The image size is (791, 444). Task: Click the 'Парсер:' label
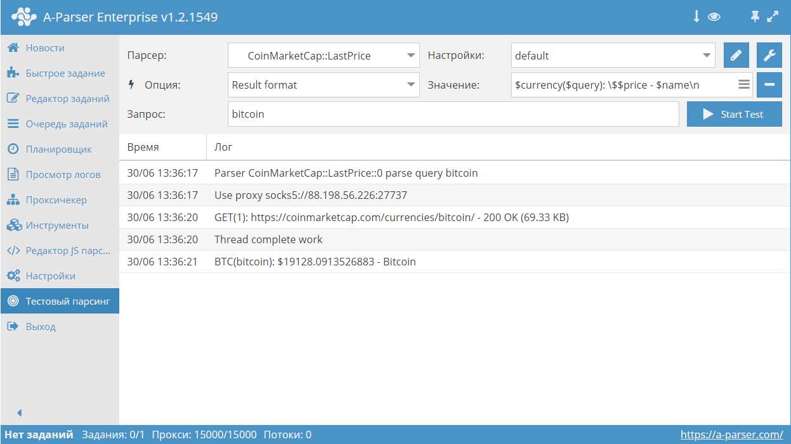click(147, 55)
